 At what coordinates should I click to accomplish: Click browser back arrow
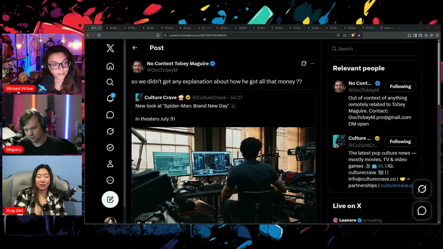(88, 35)
